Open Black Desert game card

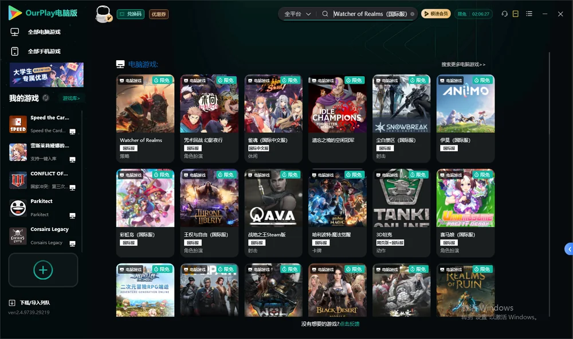[337, 290]
